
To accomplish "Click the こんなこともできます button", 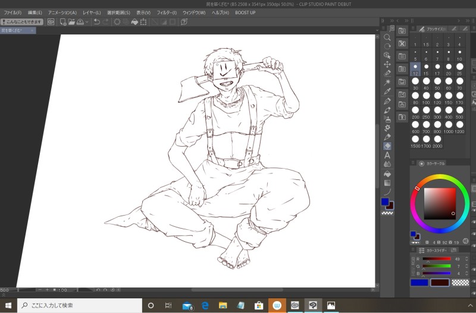I will (x=22, y=21).
